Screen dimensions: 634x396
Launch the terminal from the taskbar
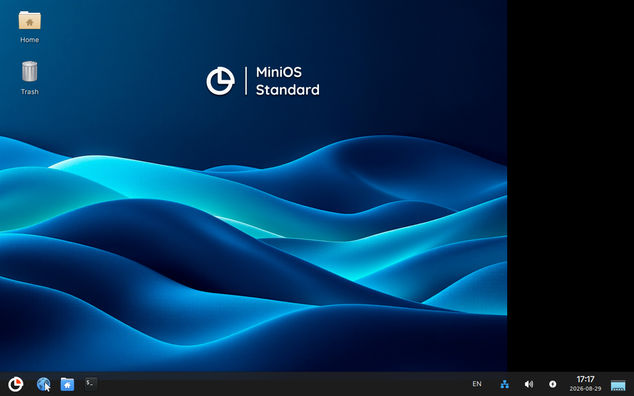(x=91, y=384)
